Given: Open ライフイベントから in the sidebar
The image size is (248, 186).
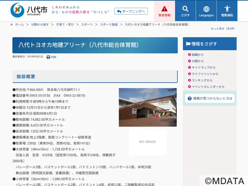Looking at the screenshot, I should point(203,74).
